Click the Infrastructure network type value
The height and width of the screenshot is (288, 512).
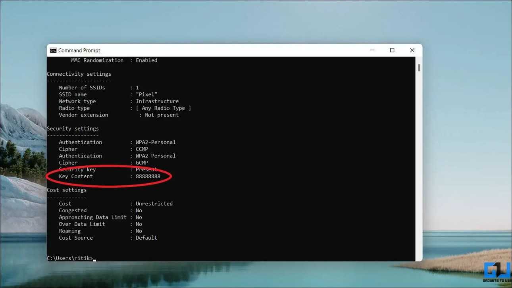click(x=157, y=101)
